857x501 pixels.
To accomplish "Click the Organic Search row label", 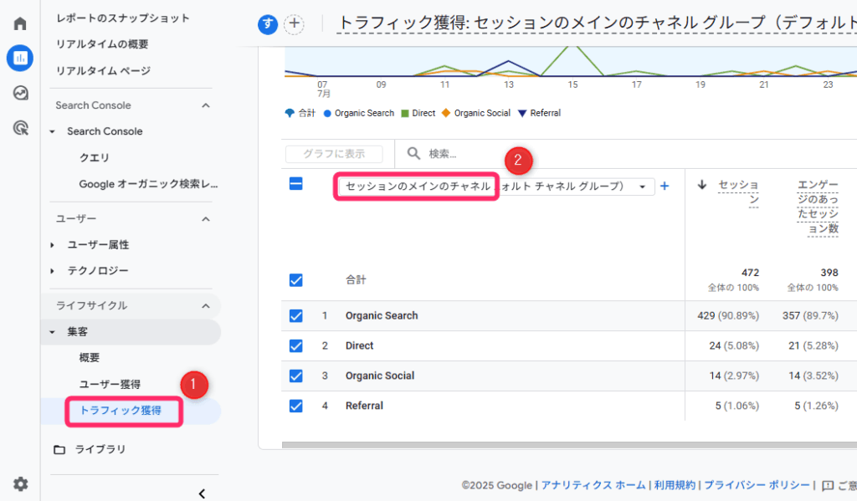I will [x=382, y=316].
